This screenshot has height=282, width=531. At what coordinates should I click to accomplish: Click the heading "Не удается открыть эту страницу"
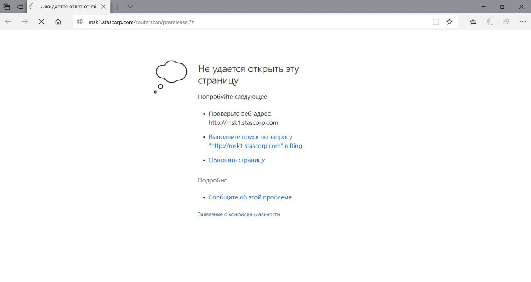coord(248,75)
